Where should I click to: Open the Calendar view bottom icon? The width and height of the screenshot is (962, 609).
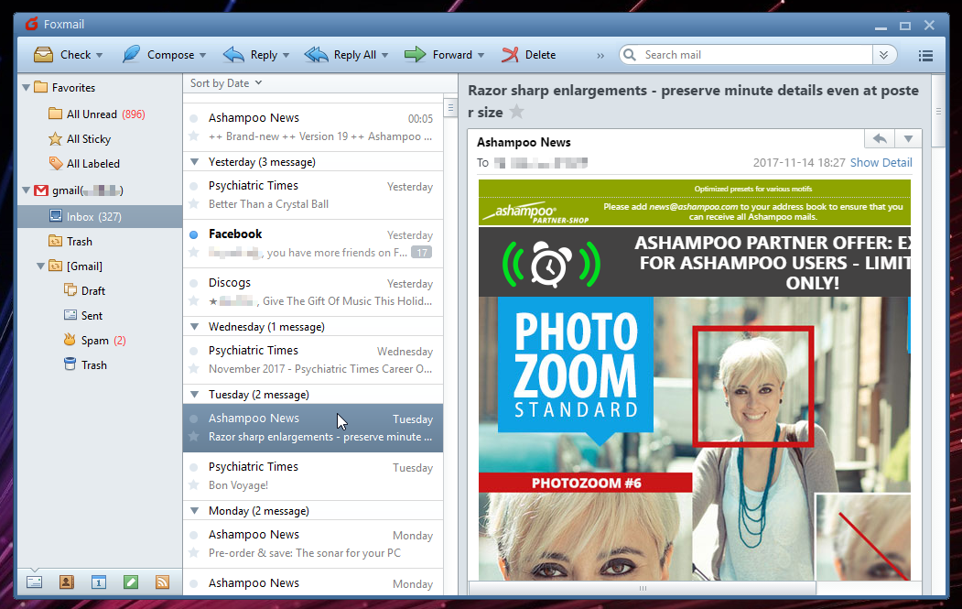pos(99,582)
